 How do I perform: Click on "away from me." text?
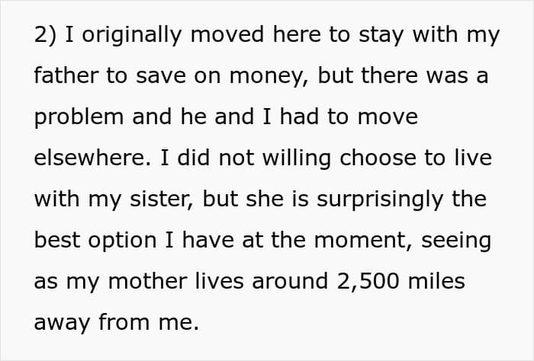point(117,322)
